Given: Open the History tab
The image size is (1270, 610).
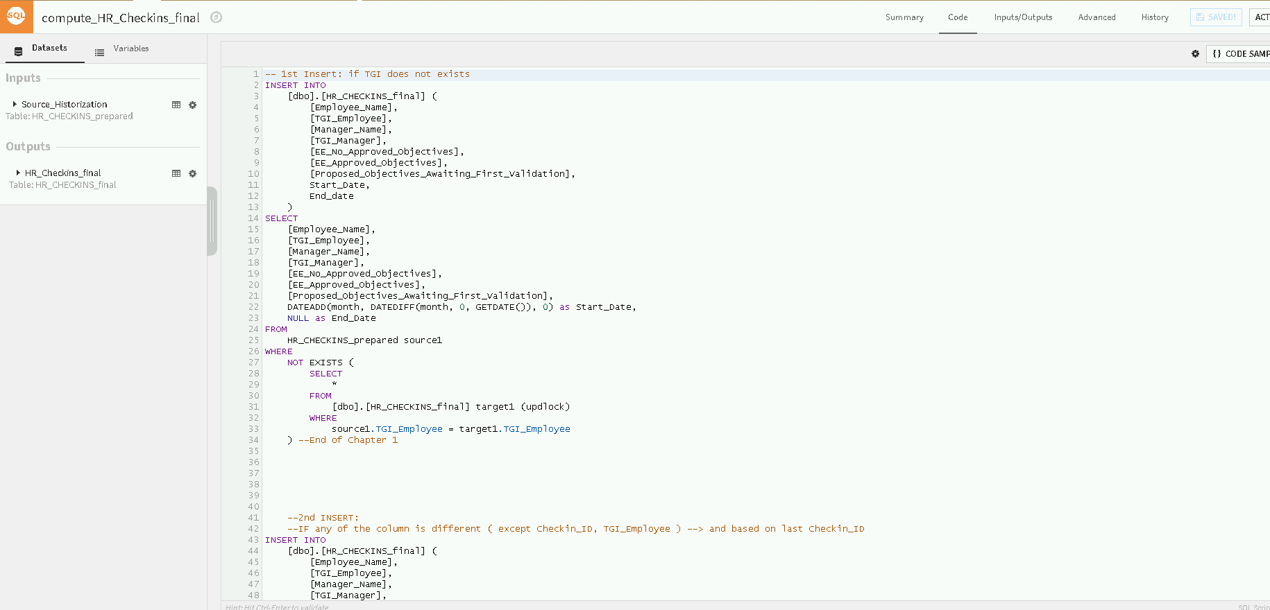Looking at the screenshot, I should click(1155, 17).
